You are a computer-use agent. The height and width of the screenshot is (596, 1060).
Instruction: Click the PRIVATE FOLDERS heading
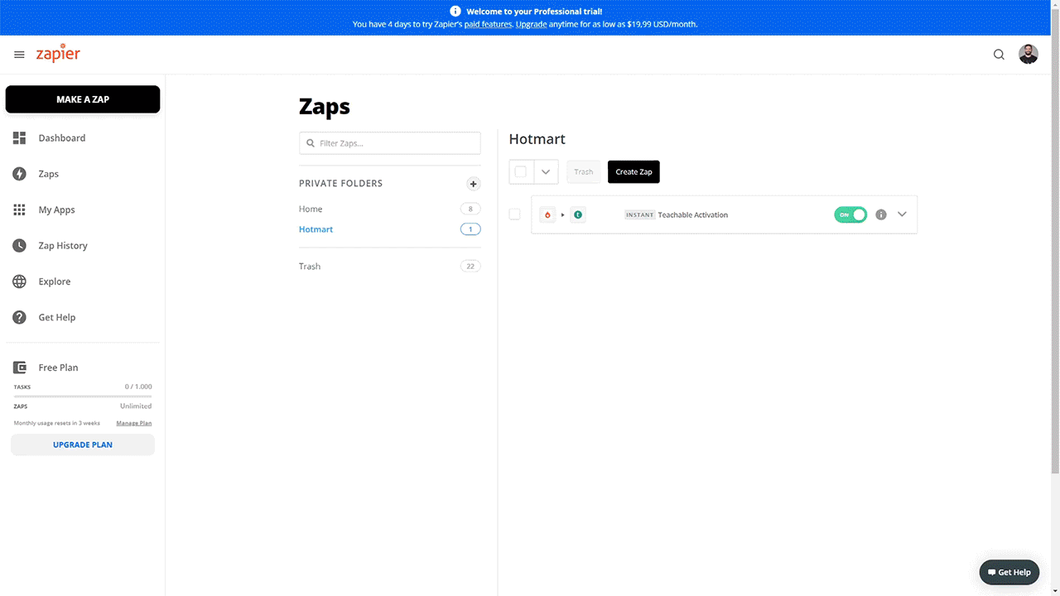click(340, 184)
